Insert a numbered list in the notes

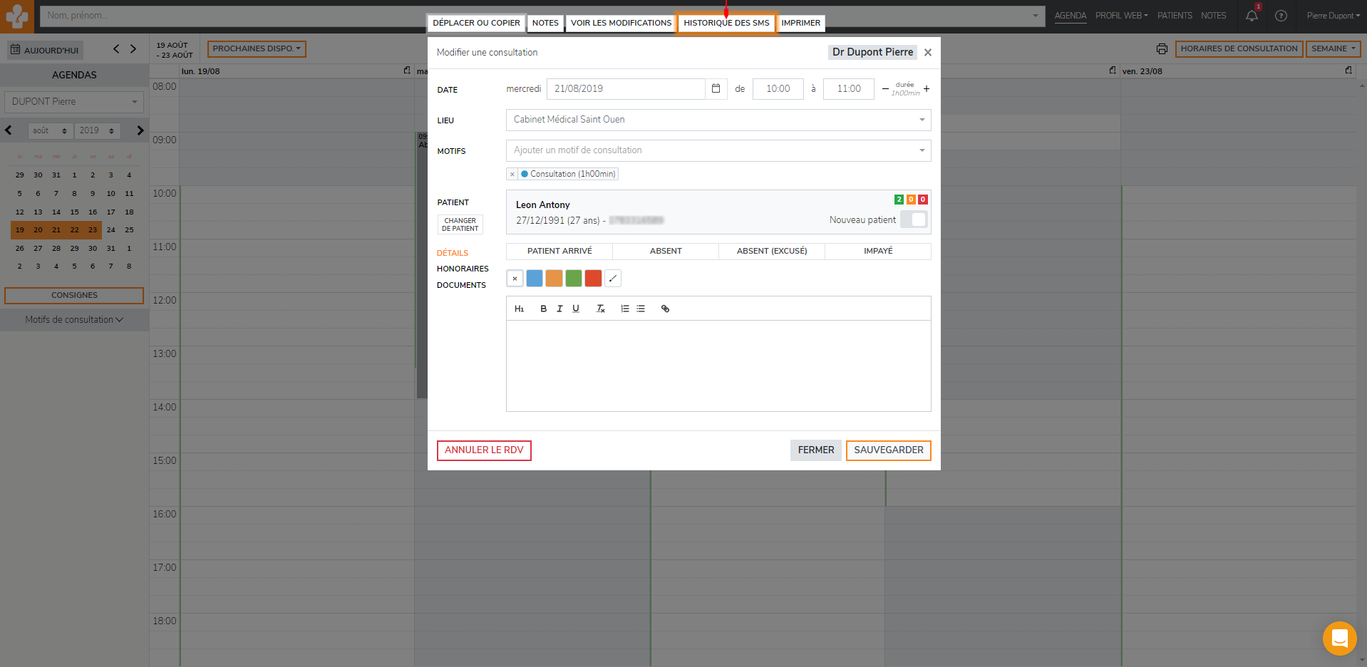tap(624, 309)
